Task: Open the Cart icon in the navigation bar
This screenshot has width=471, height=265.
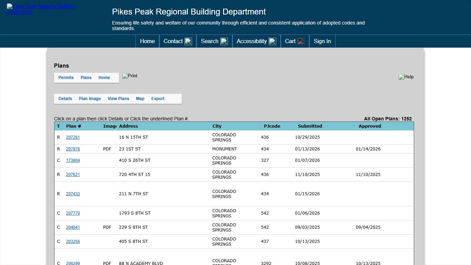Action: click(x=300, y=41)
